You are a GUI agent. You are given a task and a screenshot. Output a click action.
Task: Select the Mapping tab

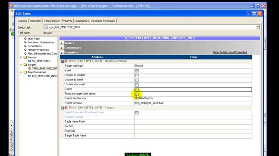[x=67, y=20]
